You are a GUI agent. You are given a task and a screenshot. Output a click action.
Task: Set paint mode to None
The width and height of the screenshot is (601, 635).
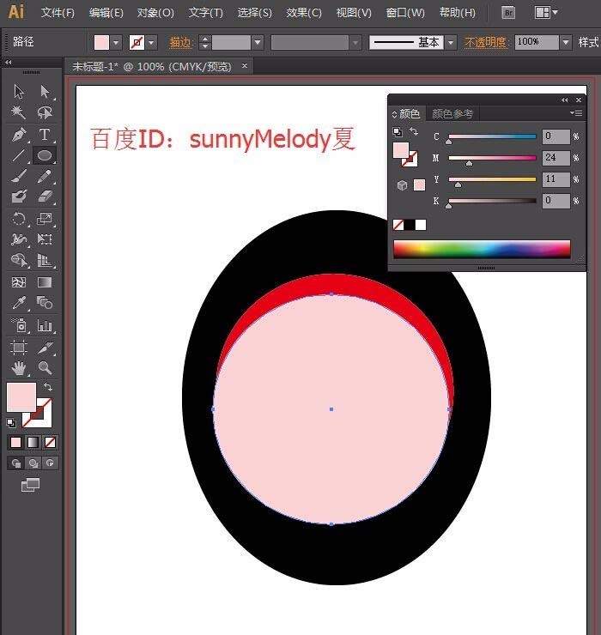[51, 442]
